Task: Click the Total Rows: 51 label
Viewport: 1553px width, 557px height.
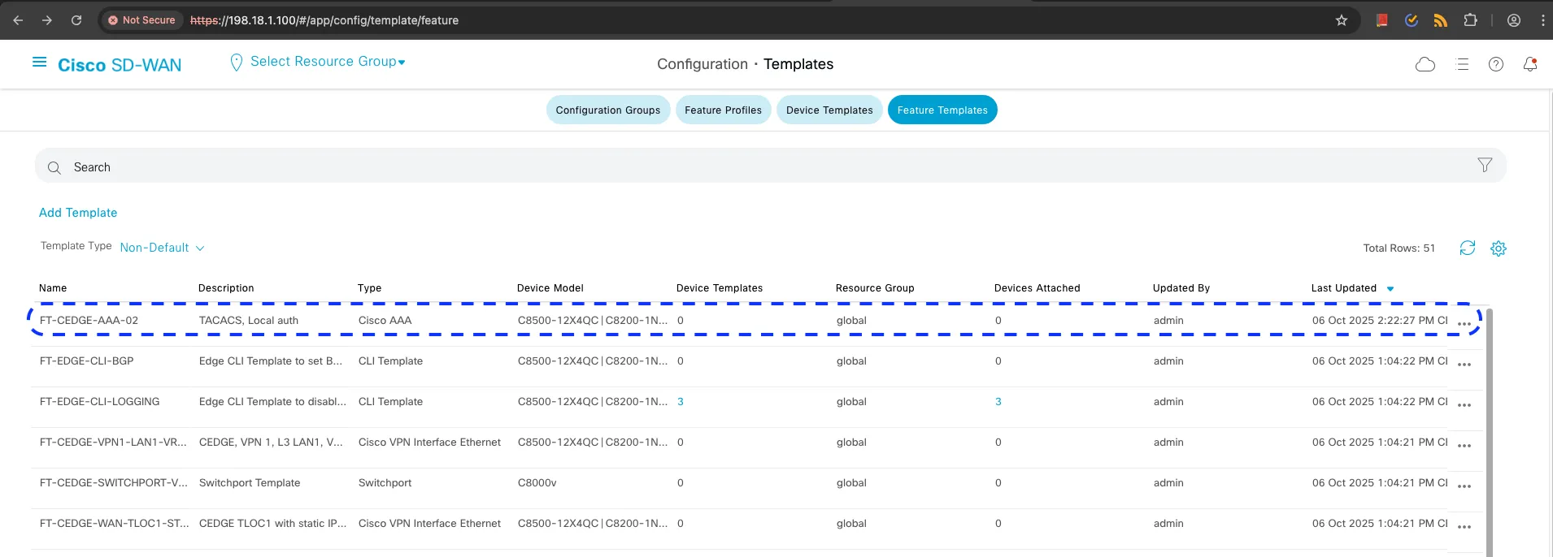Action: 1399,248
